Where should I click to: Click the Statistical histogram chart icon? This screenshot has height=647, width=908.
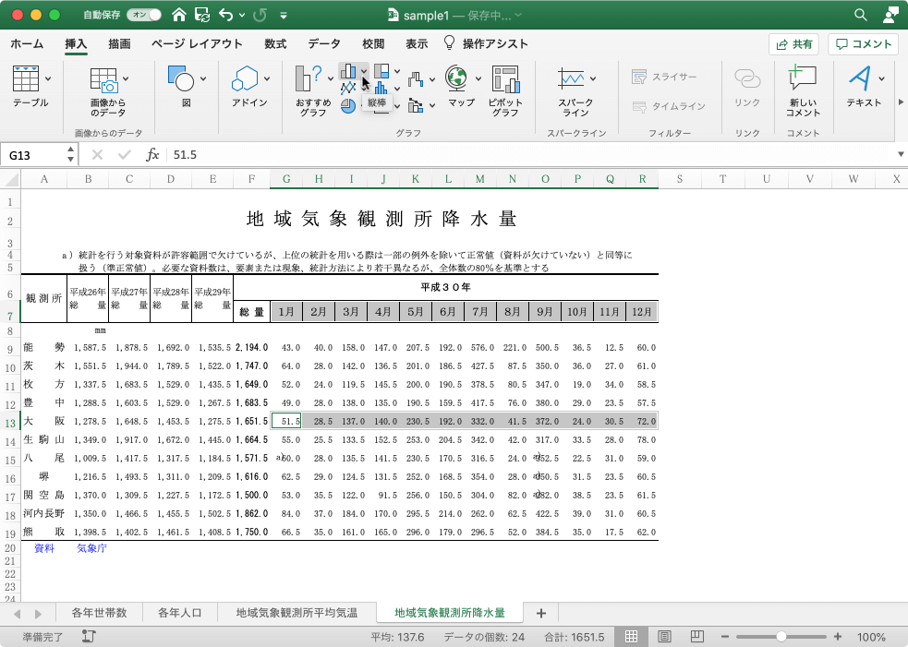point(381,89)
